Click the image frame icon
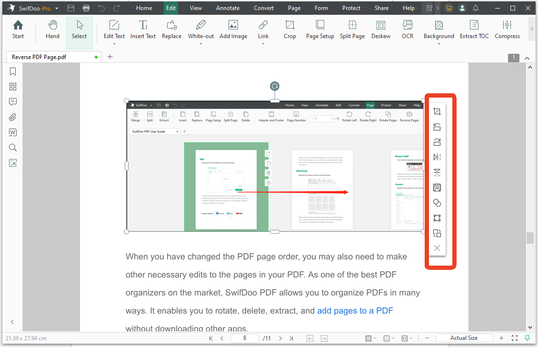Image resolution: width=538 pixels, height=347 pixels. click(x=437, y=218)
